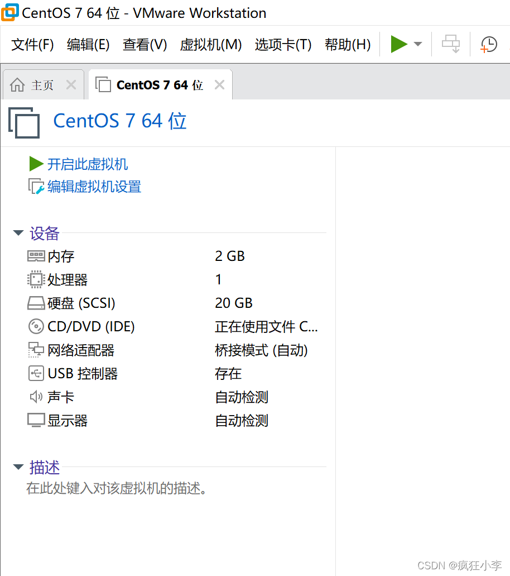Click the VM icon on CentOS tab
Image resolution: width=510 pixels, height=576 pixels.
tap(103, 84)
